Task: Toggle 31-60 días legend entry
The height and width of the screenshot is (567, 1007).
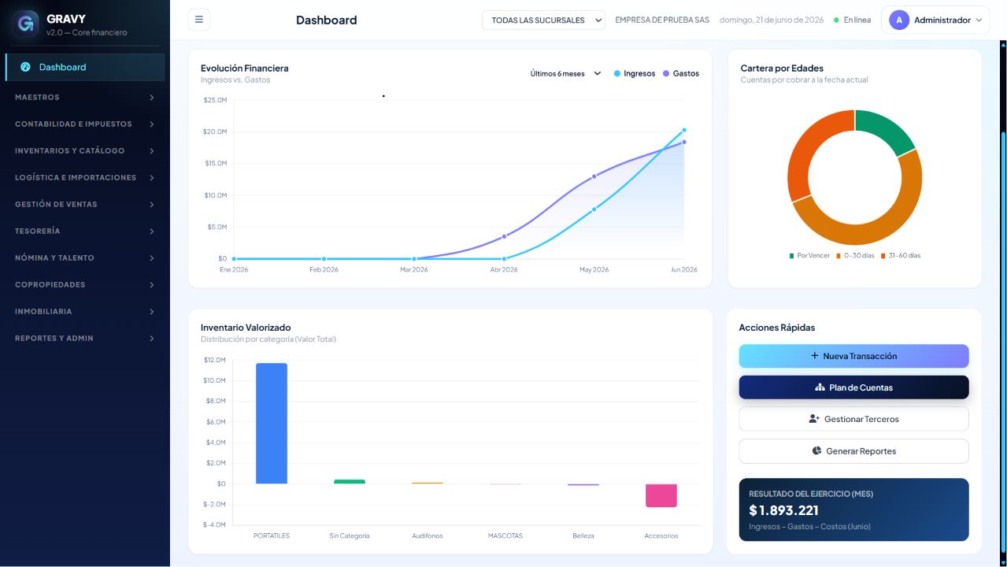Action: pos(901,255)
